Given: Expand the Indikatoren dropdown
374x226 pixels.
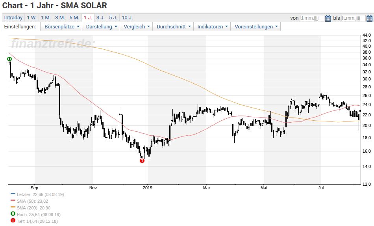Looking at the screenshot, I should pyautogui.click(x=212, y=26).
